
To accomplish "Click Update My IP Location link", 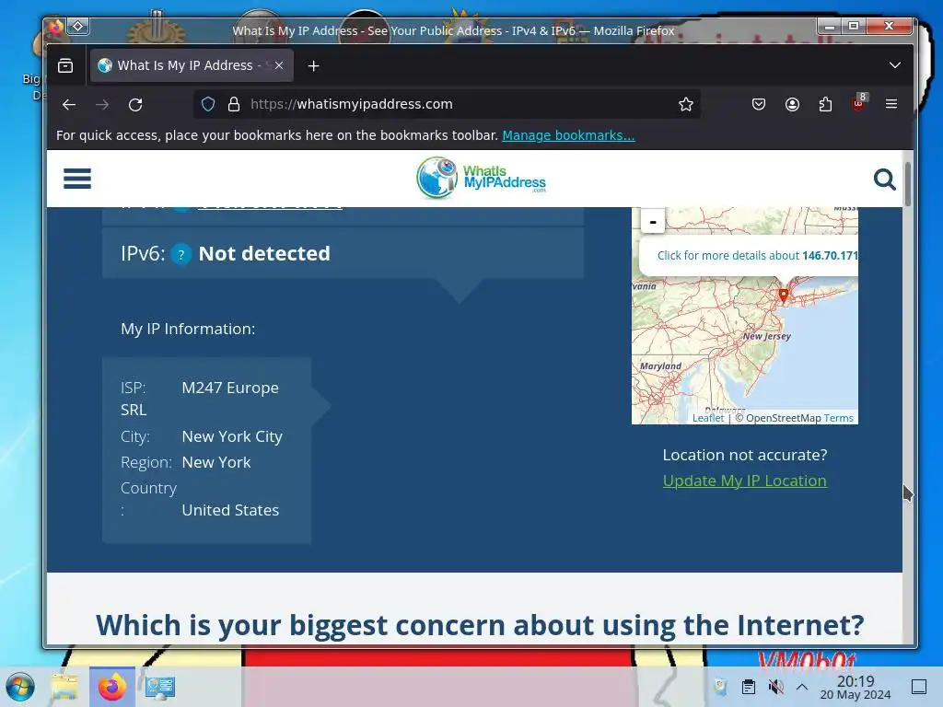I will coord(744,481).
